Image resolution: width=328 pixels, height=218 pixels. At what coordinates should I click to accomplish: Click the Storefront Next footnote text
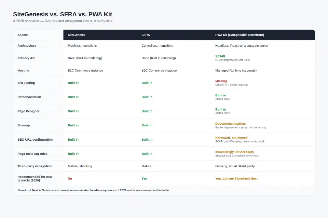coord(94,190)
